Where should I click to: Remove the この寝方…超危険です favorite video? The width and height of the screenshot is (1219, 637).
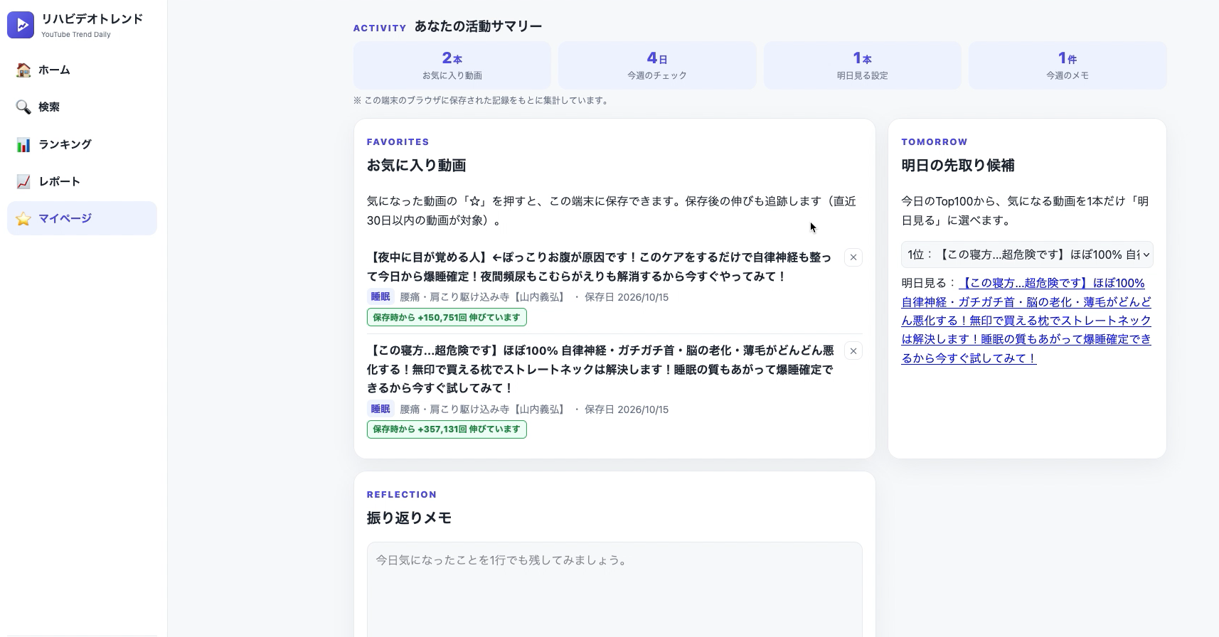853,351
